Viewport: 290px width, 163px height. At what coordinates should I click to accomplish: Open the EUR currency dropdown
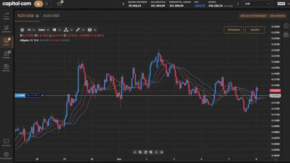(x=256, y=4)
